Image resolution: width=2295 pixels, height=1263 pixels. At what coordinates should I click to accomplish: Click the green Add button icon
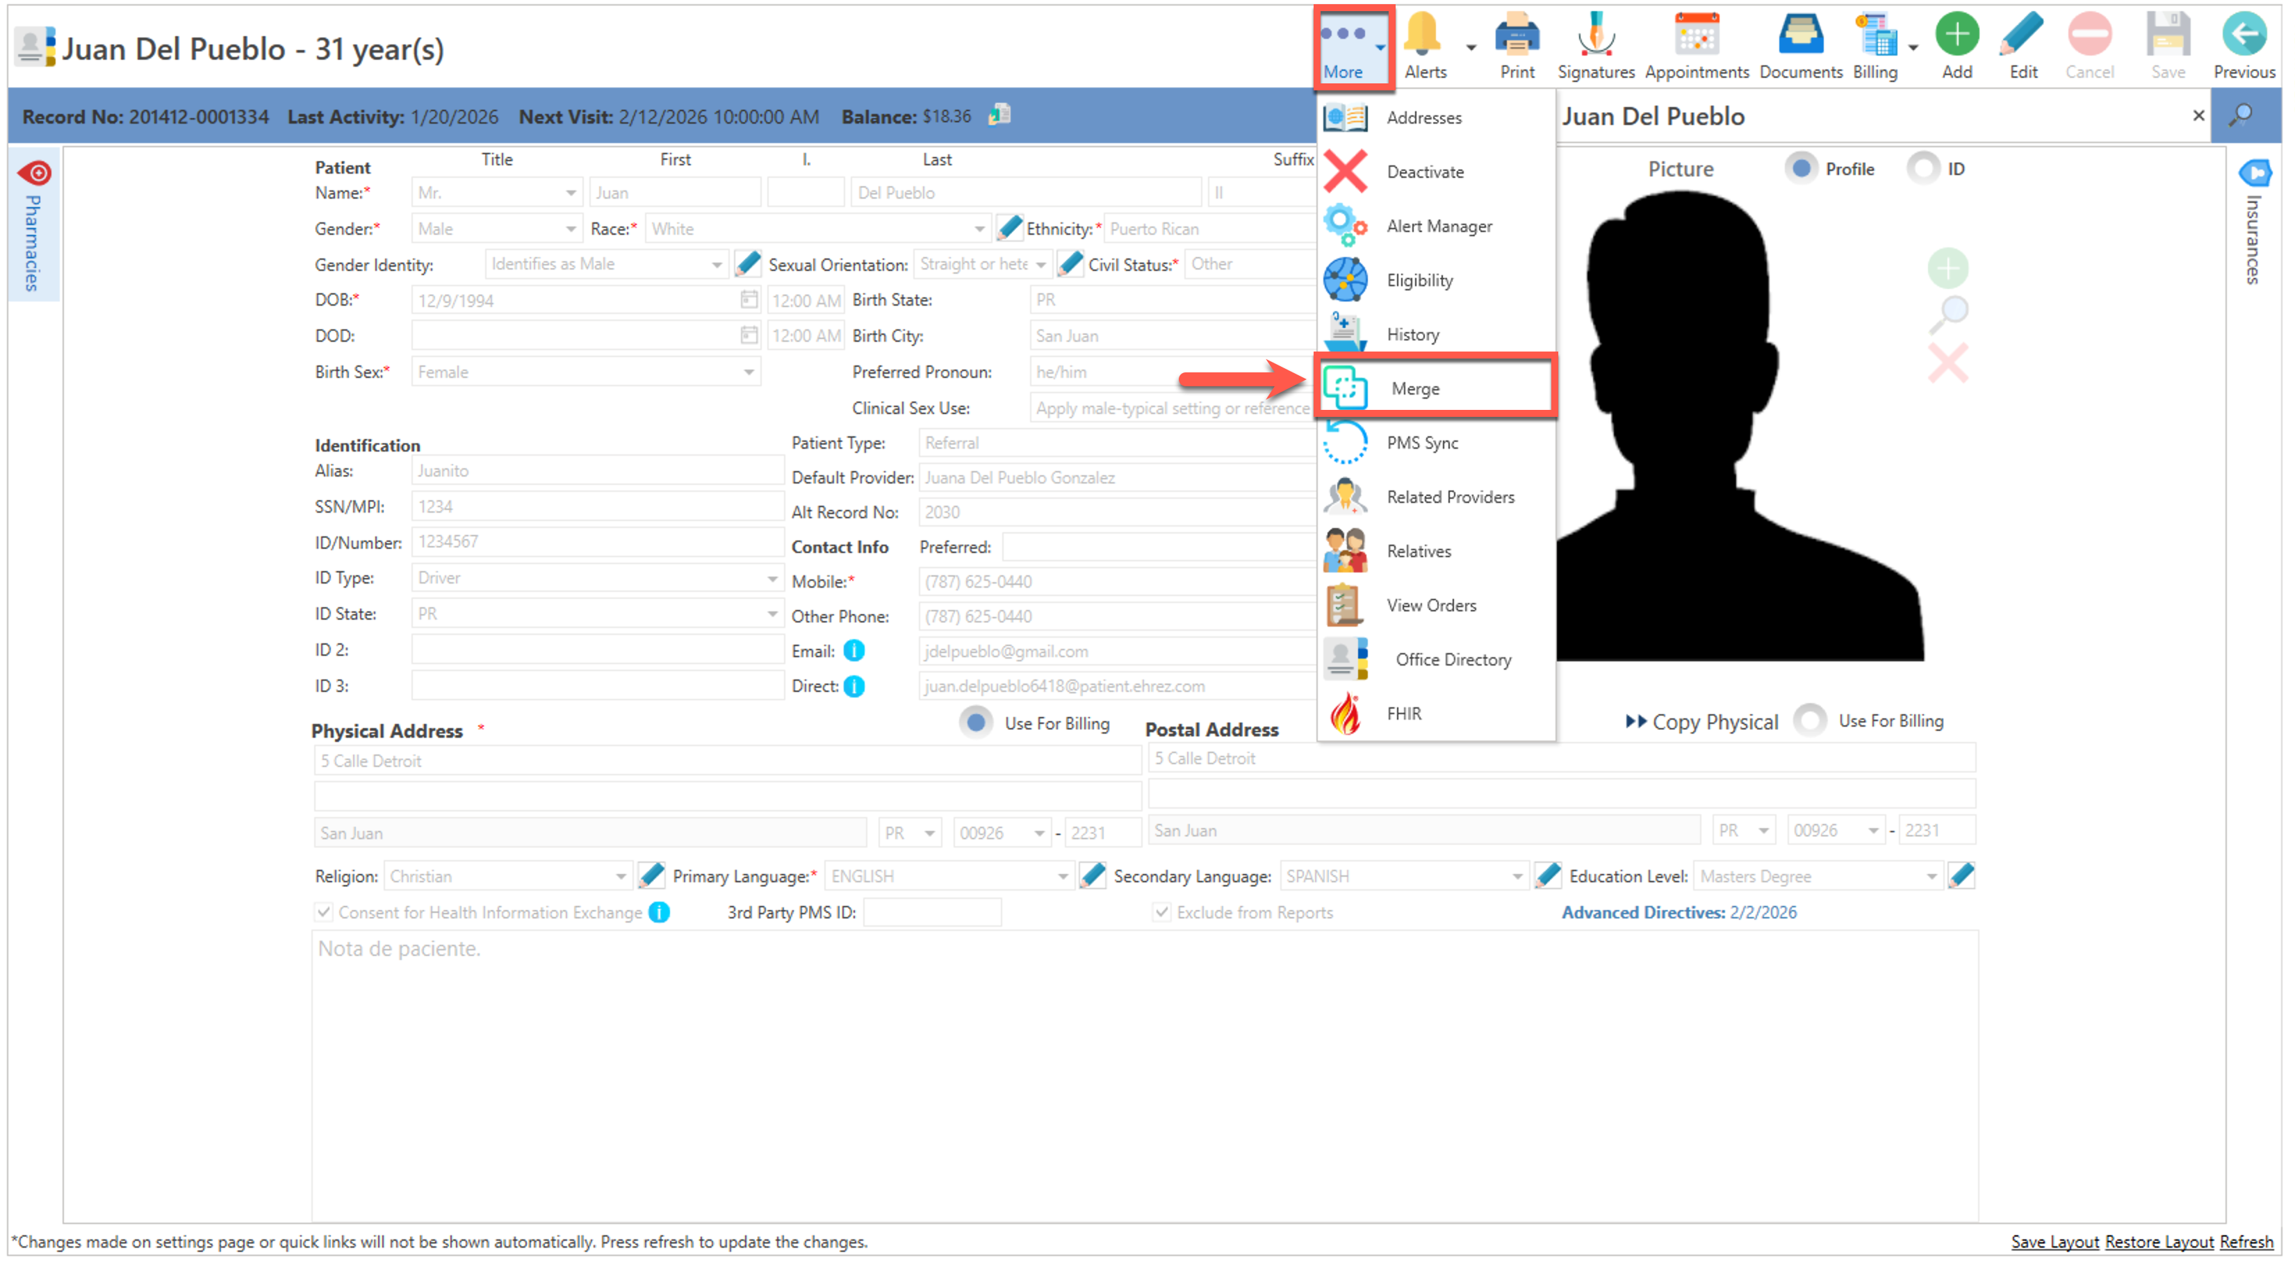pyautogui.click(x=1957, y=35)
